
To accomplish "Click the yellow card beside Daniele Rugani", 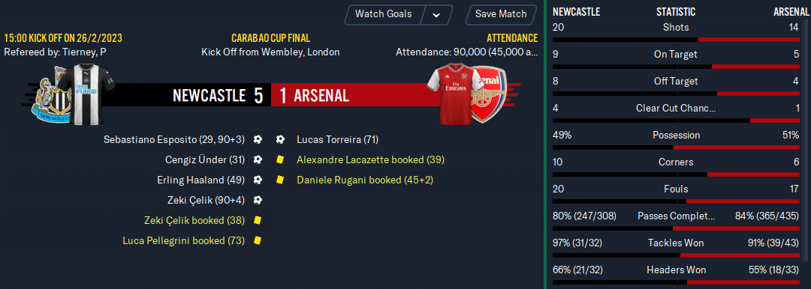I will (x=280, y=180).
